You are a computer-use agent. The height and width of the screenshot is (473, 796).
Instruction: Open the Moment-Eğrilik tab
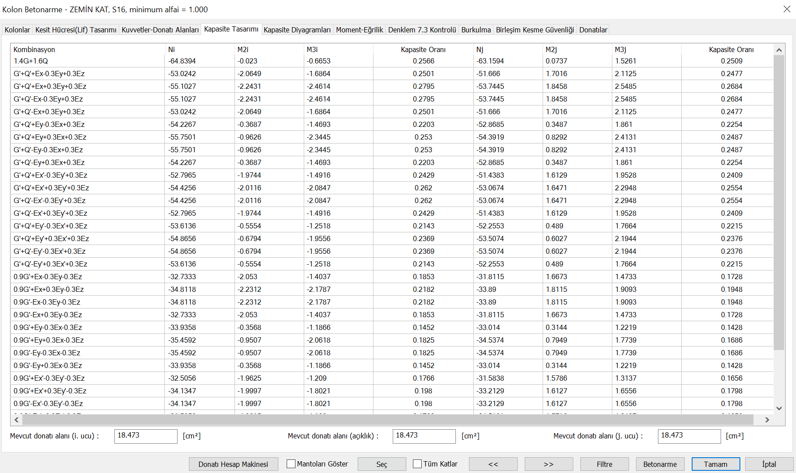click(359, 29)
